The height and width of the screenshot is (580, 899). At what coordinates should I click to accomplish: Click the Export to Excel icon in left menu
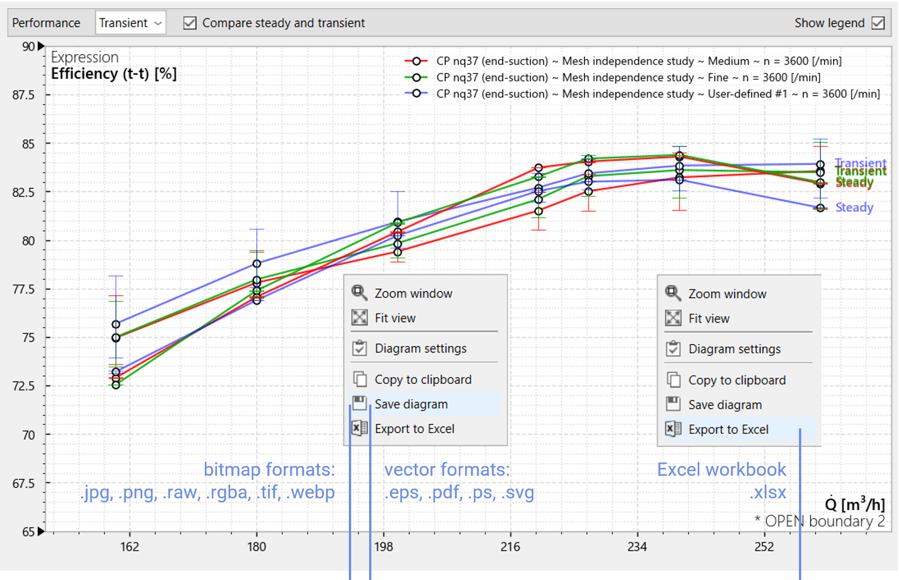(x=359, y=428)
